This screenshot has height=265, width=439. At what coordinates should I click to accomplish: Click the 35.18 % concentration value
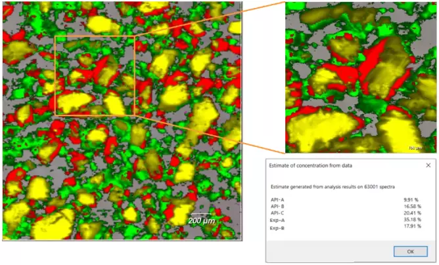411,220
